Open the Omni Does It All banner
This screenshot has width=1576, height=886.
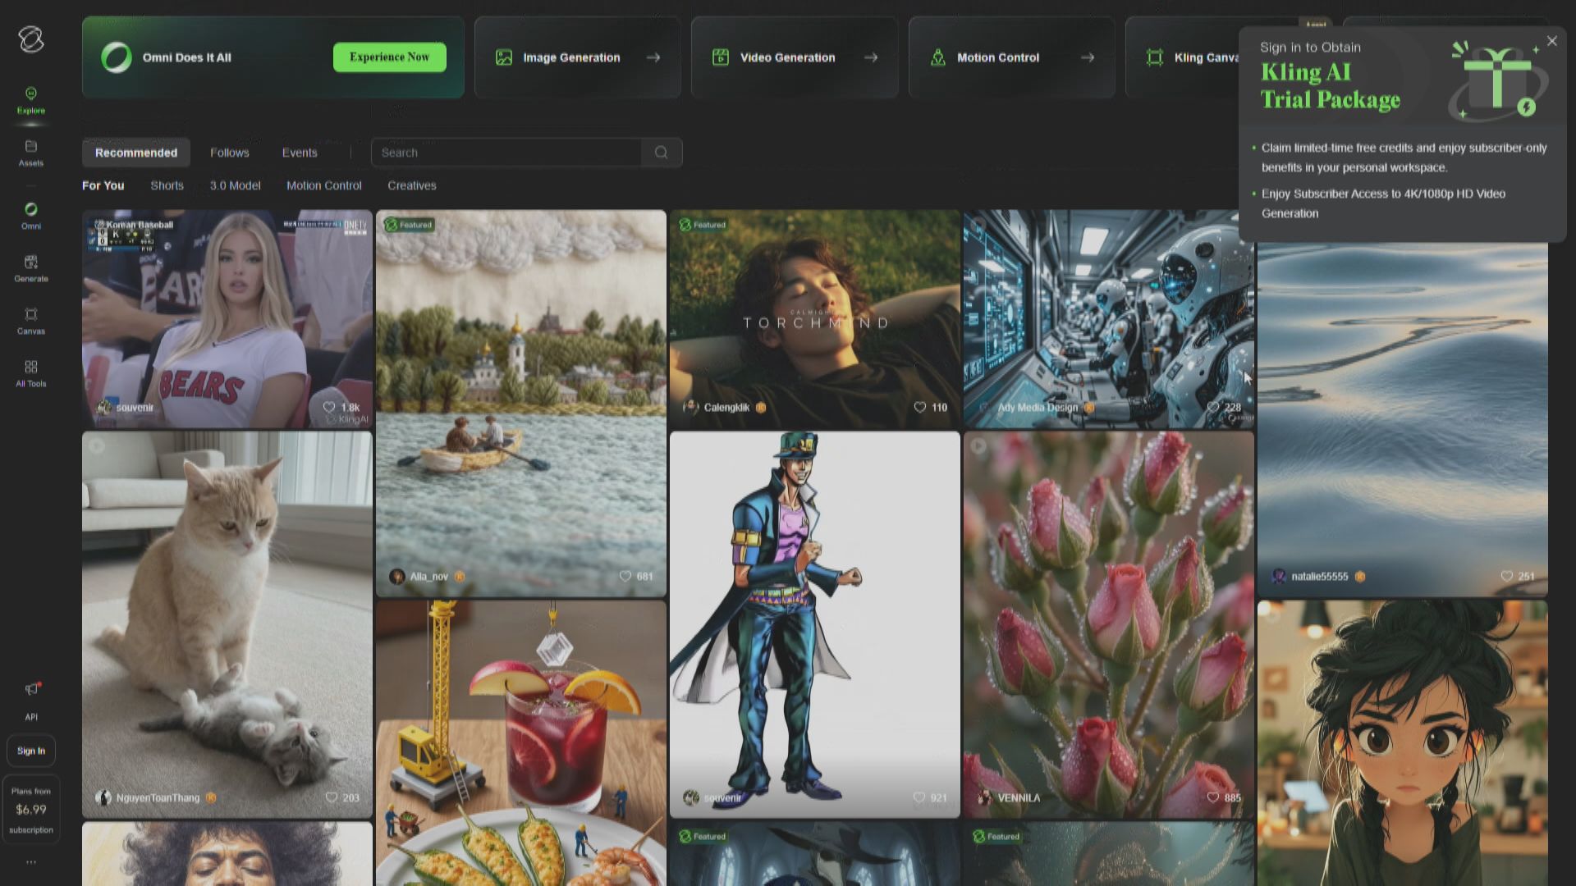(273, 57)
